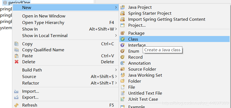Select Import Spring Getting Started Content

click(x=175, y=19)
